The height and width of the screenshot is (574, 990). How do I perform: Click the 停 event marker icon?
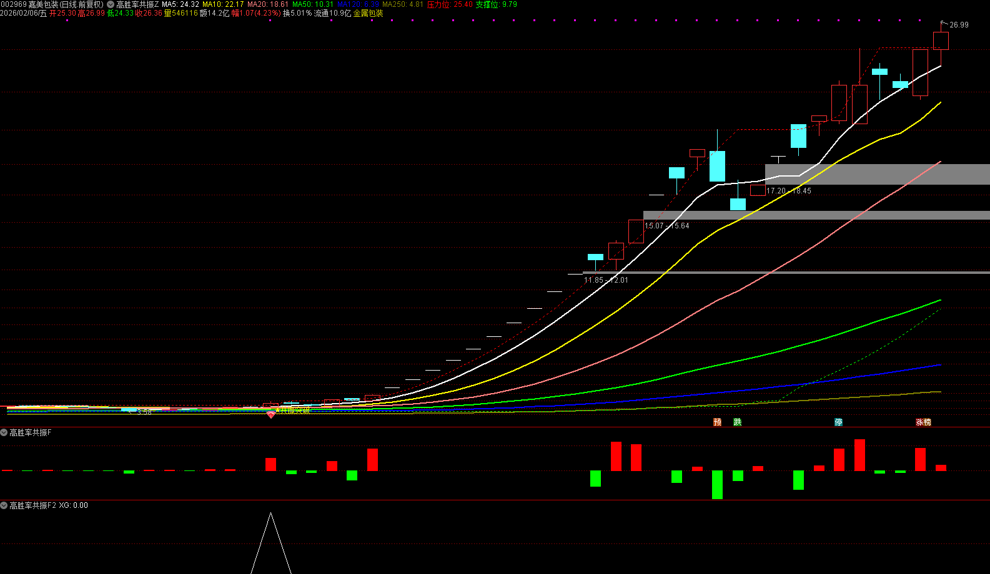click(839, 422)
